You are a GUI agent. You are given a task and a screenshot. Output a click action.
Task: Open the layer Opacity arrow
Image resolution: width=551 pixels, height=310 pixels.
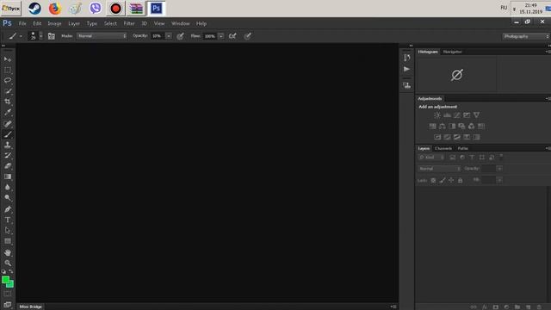point(499,169)
